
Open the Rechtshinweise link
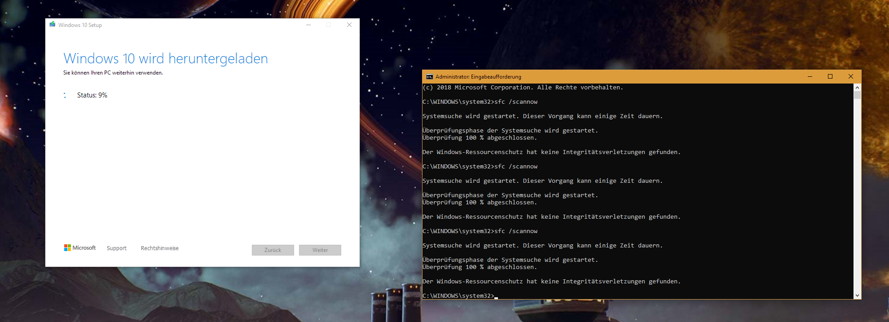(160, 248)
